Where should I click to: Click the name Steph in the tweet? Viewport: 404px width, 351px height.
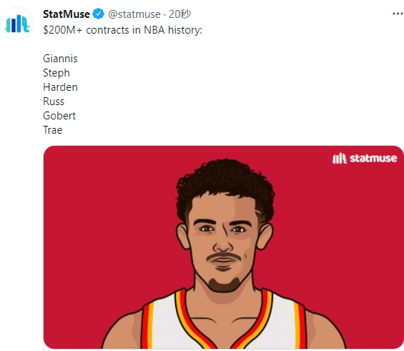[56, 73]
